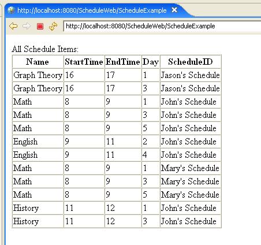This screenshot has width=261, height=245.
Task: Click the ScheduleID column header
Action: click(191, 62)
